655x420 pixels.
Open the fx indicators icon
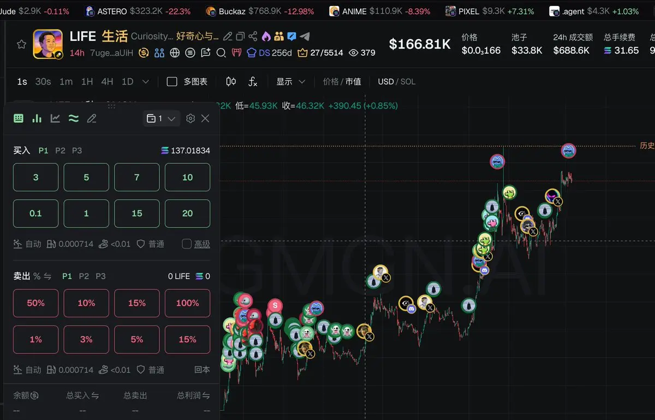pos(253,81)
